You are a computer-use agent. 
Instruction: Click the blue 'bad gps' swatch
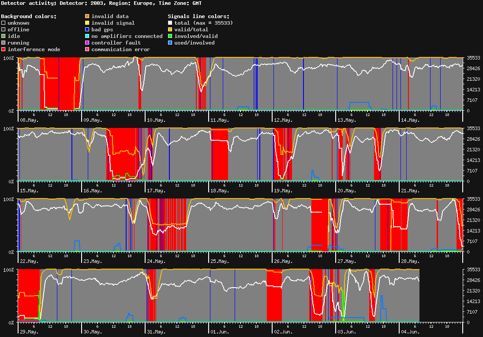pyautogui.click(x=87, y=30)
